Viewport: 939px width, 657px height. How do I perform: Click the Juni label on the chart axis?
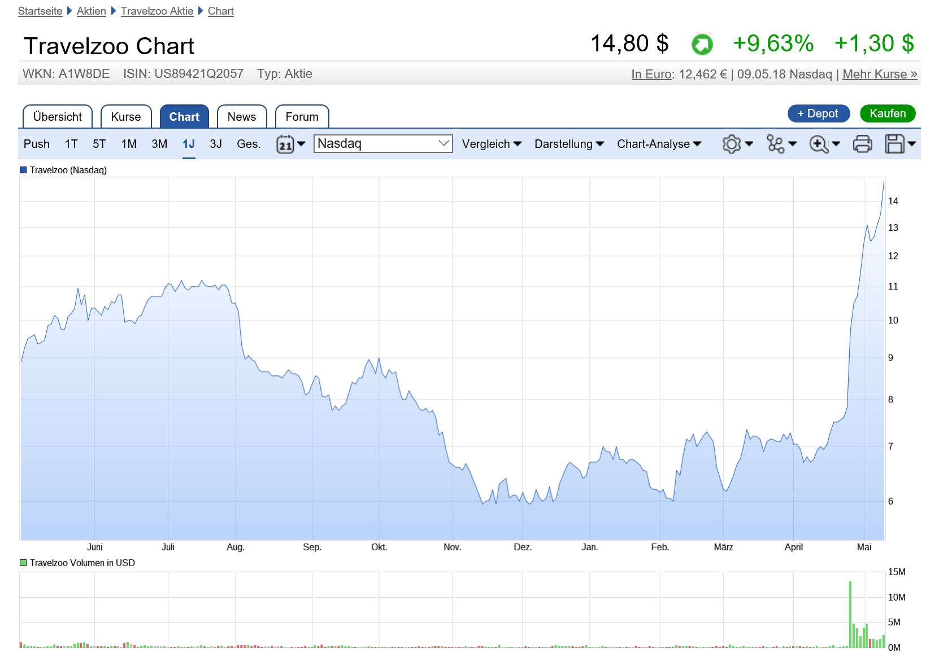pos(95,547)
